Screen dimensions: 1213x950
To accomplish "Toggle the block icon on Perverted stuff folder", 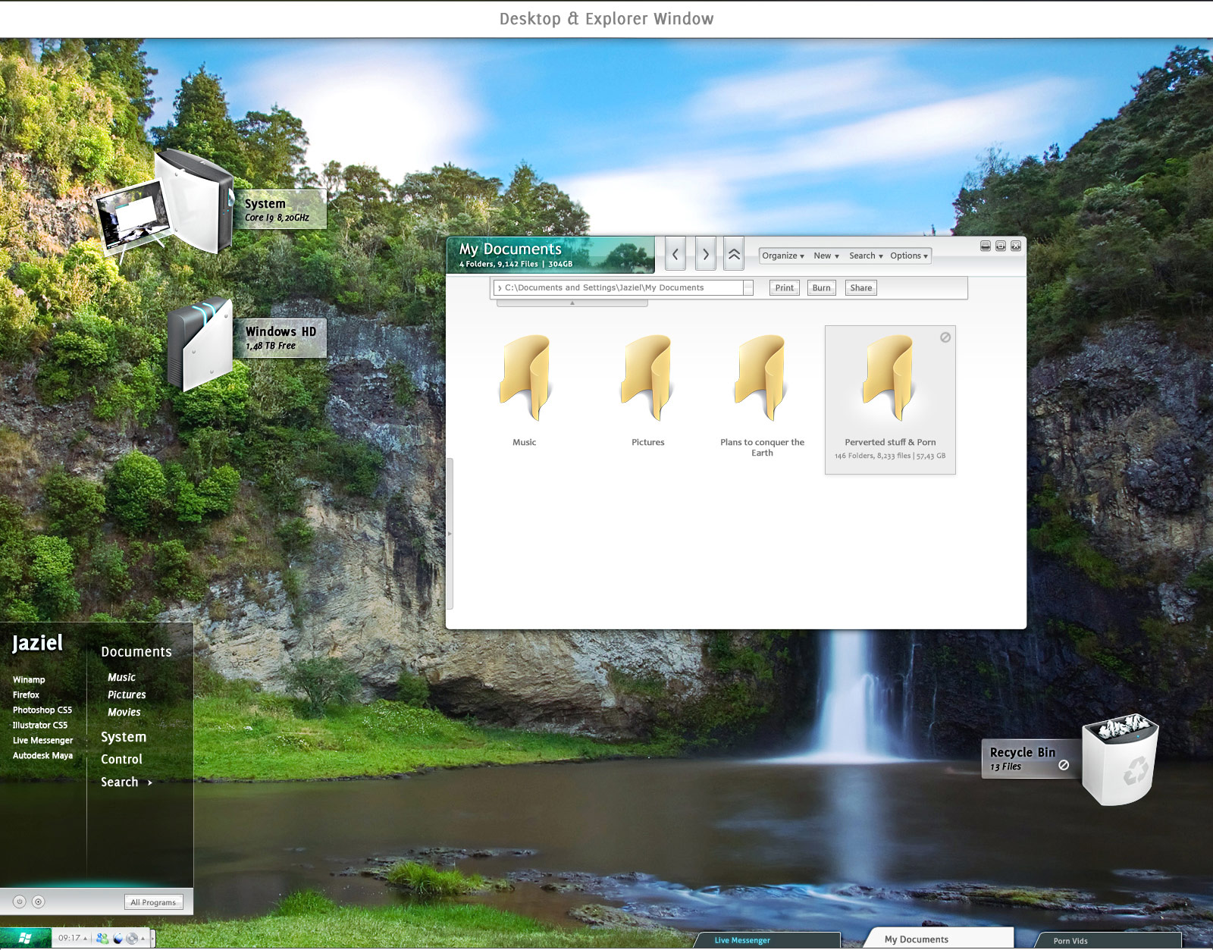I will coord(944,338).
